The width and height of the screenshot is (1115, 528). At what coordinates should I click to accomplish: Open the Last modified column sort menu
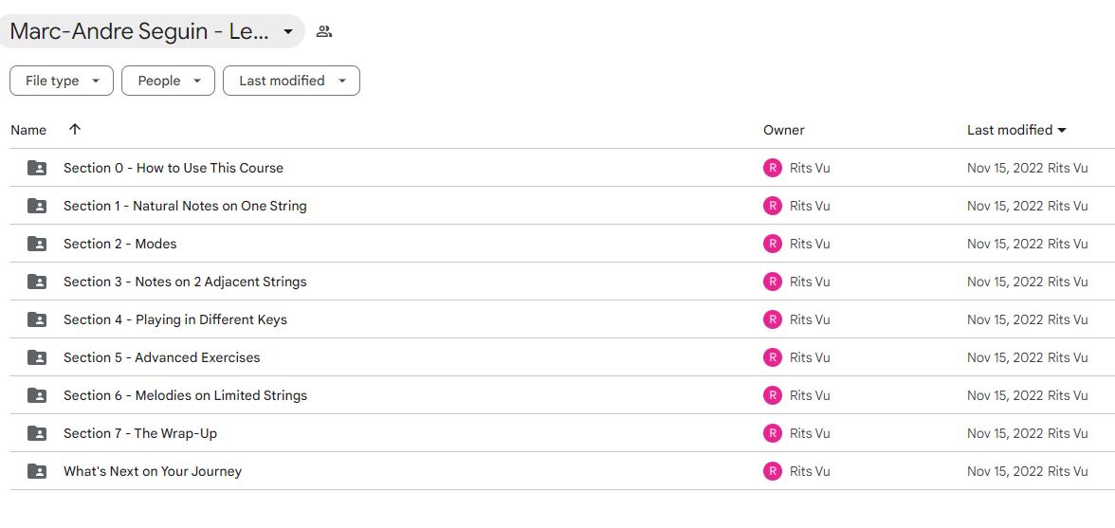click(x=1016, y=130)
